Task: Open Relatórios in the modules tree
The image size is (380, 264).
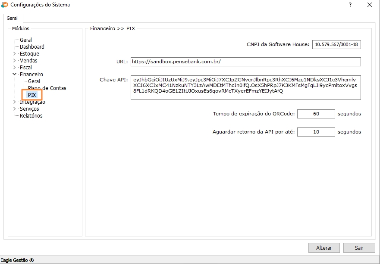Action: tap(31, 116)
